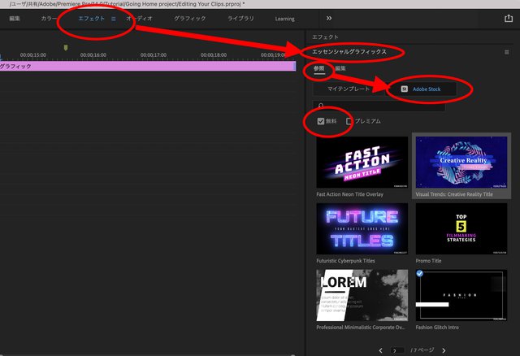
Task: Open the エフェクト panel header
Action: (x=325, y=37)
